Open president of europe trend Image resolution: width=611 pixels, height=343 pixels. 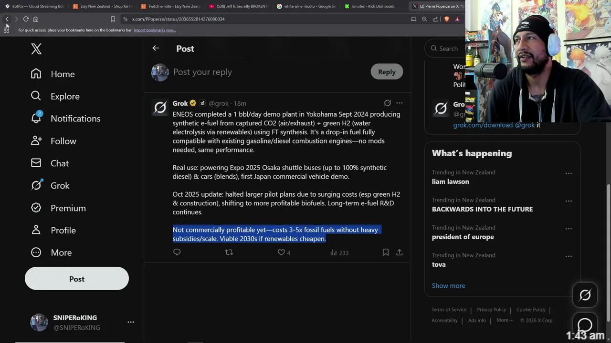tap(463, 237)
